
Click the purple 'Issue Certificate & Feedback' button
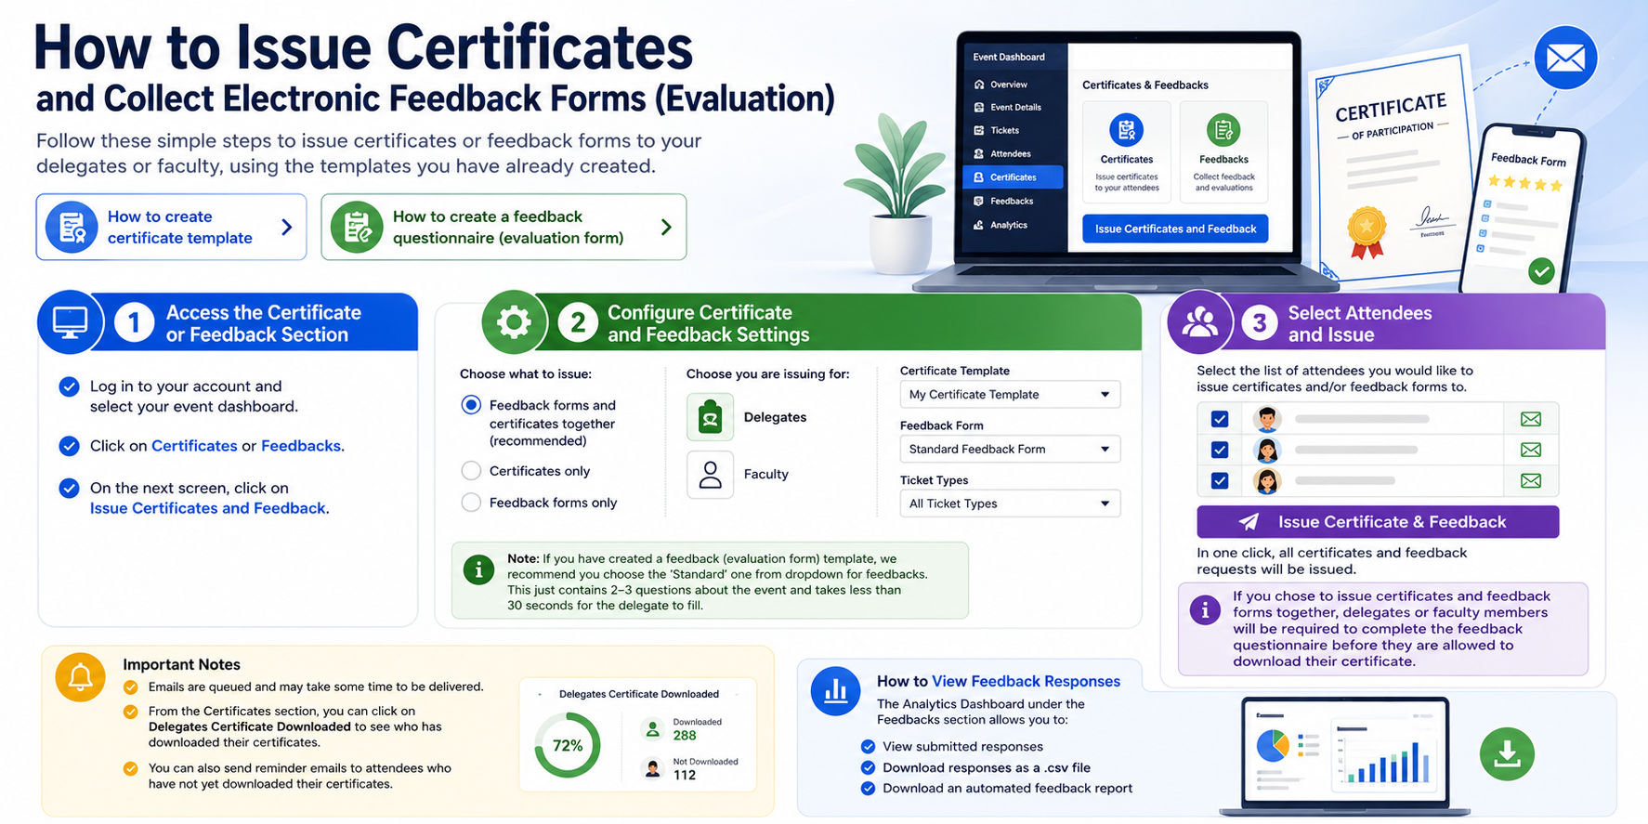click(x=1378, y=522)
